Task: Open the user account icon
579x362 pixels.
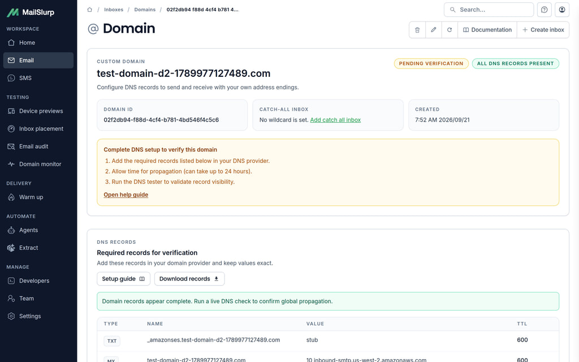Action: click(561, 10)
